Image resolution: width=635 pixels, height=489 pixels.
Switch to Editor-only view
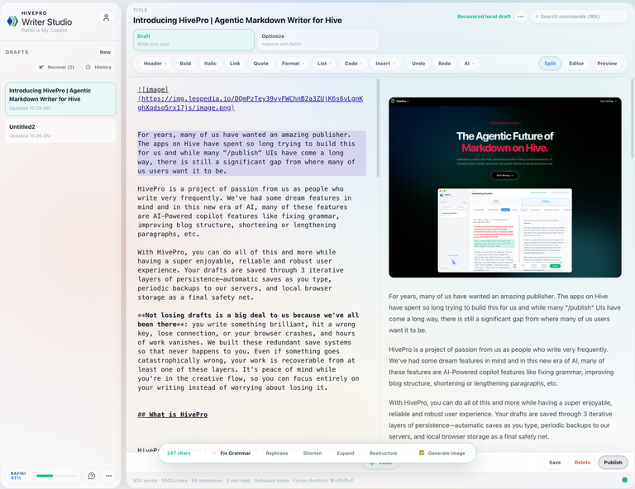[576, 64]
